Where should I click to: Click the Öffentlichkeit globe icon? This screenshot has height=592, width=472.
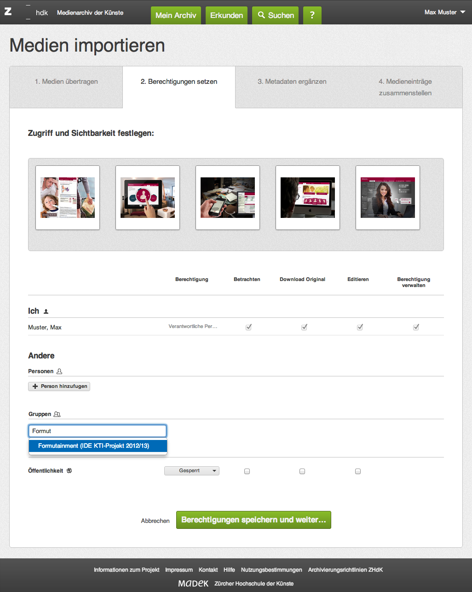point(69,471)
